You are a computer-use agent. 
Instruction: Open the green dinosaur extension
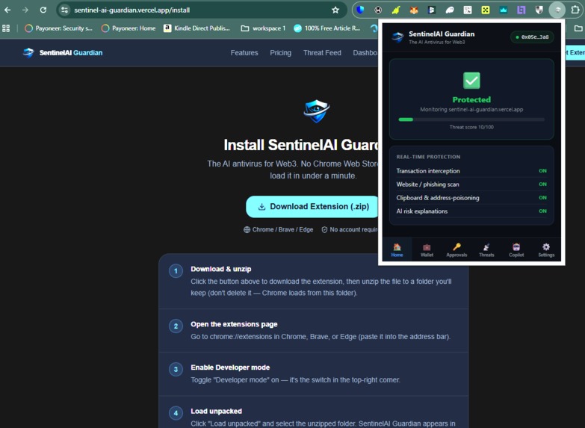click(396, 10)
